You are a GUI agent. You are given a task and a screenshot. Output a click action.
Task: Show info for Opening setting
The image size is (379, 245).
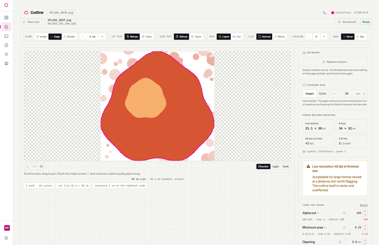coord(340,242)
